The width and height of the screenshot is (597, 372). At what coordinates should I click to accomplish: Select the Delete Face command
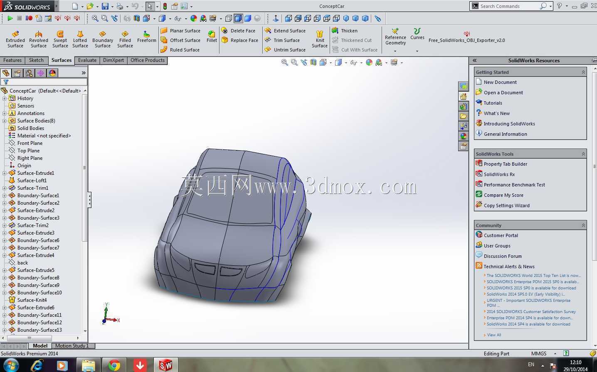(239, 31)
